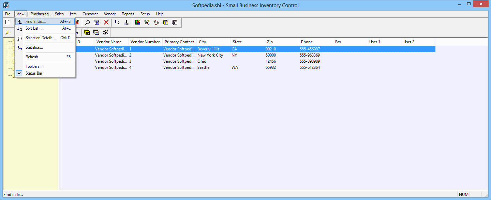Click the lightning bolt icon on second toolbar
Image resolution: width=491 pixels, height=200 pixels.
(x=7, y=32)
